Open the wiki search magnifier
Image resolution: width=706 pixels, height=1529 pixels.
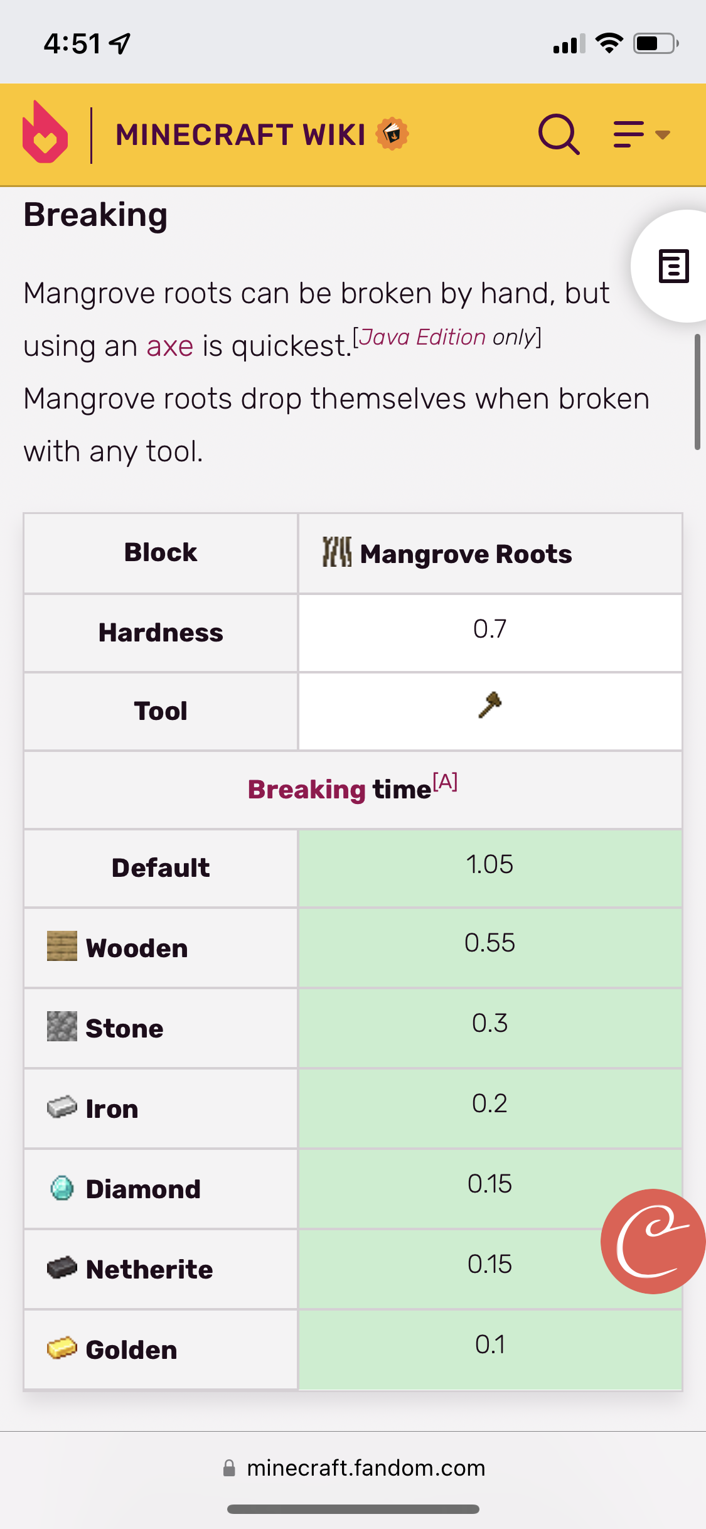[x=559, y=134]
